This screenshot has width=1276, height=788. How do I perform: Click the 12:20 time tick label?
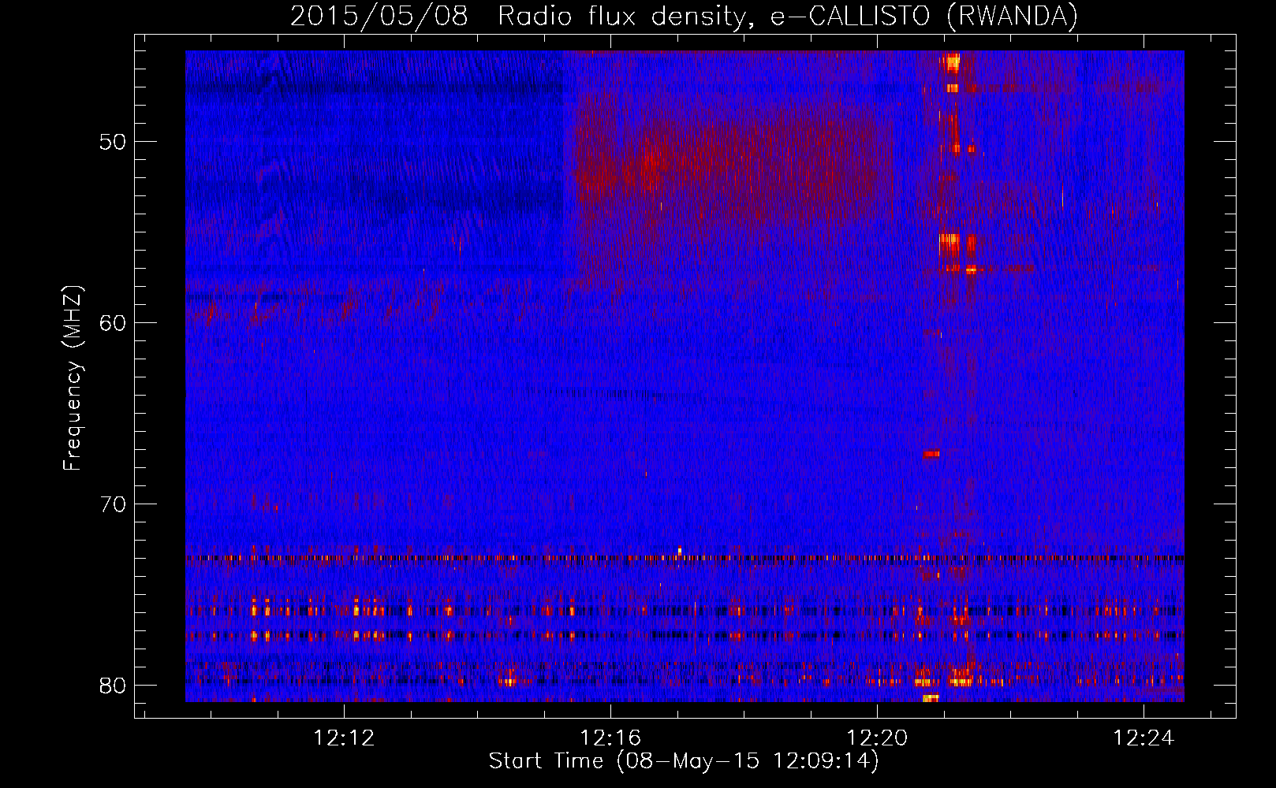pos(877,738)
